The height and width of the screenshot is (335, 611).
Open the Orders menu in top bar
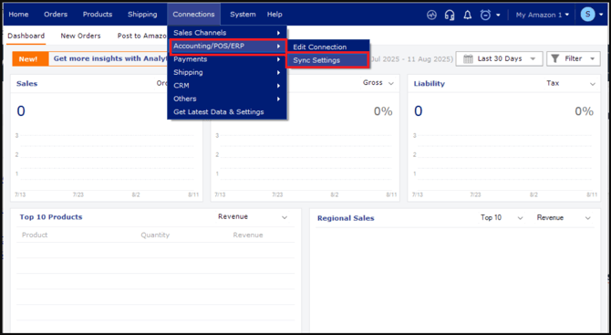tap(56, 15)
